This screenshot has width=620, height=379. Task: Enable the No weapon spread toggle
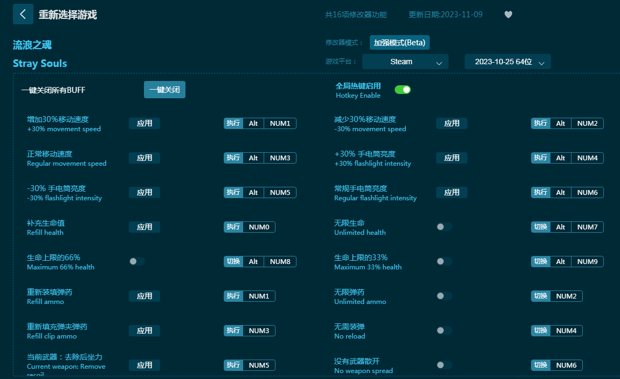[x=444, y=365]
